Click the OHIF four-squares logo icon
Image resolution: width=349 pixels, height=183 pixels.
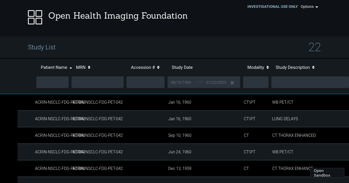[35, 17]
